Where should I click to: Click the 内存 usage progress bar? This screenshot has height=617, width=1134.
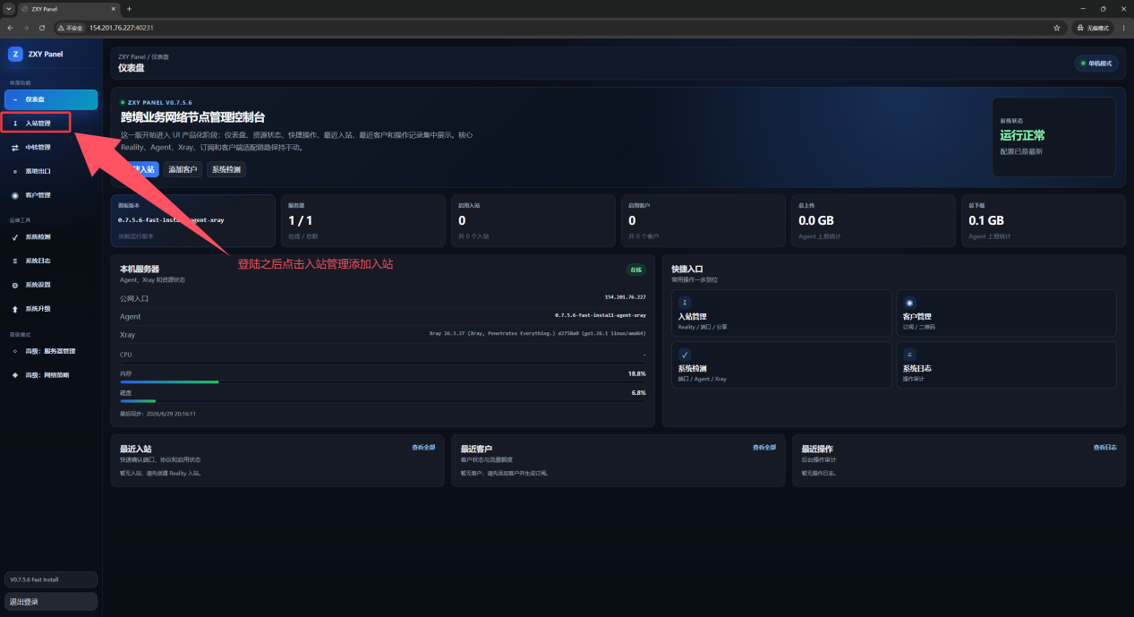(x=383, y=382)
